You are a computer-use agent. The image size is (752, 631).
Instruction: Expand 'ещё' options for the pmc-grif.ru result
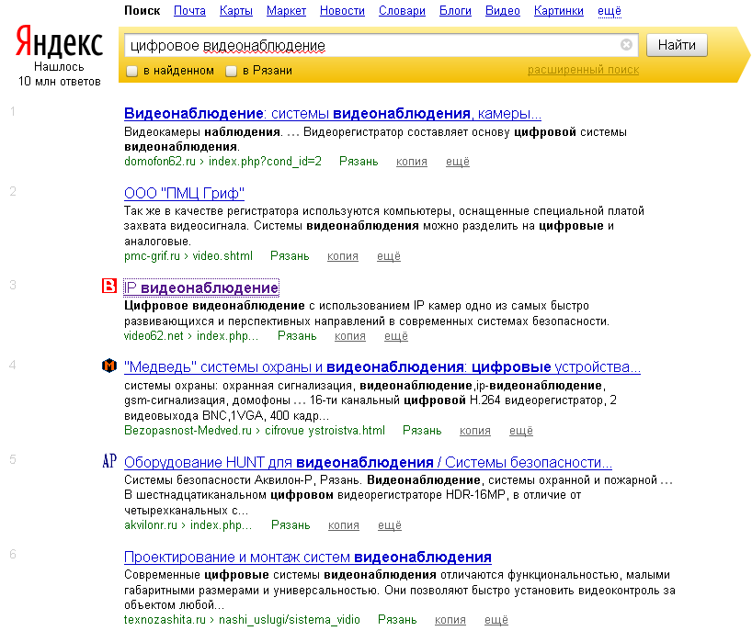point(388,256)
